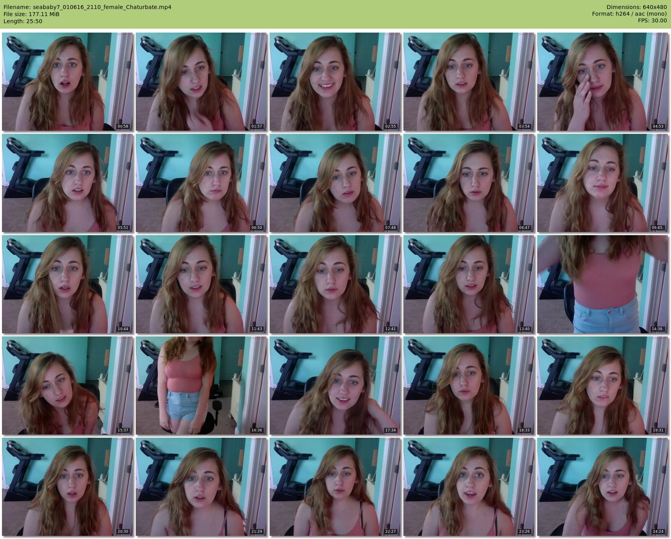The height and width of the screenshot is (539, 671).
Task: Click the Length 25:50 text
Action: (23, 21)
